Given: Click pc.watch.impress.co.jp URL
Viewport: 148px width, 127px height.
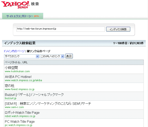Looking at the screenshot, I should point(19,125).
